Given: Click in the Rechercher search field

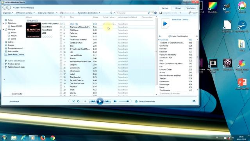Looking at the screenshot, I should click(x=132, y=13).
